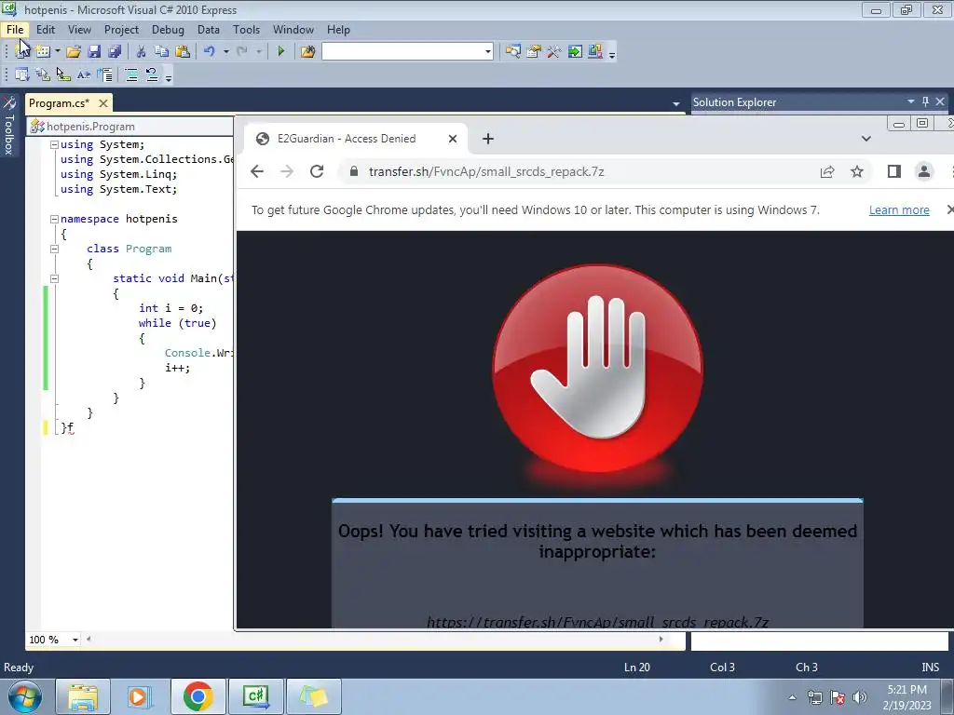
Task: Collapse the namespace hotpenis block
Action: pos(54,219)
